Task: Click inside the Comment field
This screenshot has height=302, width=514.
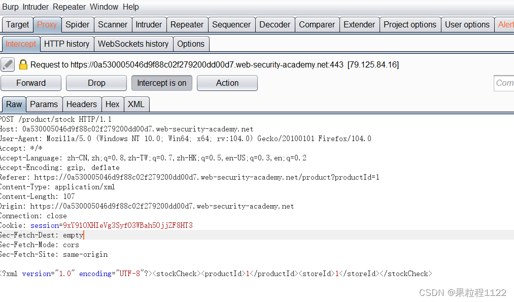Action: click(x=505, y=83)
